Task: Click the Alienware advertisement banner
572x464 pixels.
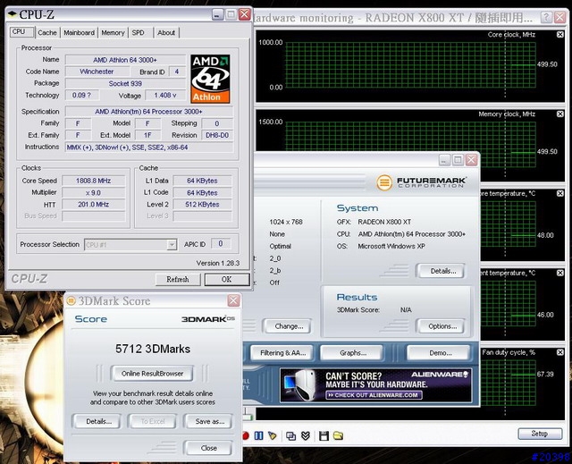Action: tap(375, 385)
